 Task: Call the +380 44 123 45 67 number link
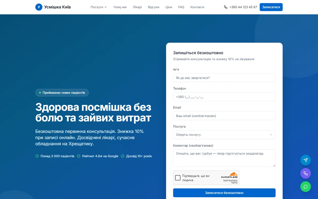243,7
